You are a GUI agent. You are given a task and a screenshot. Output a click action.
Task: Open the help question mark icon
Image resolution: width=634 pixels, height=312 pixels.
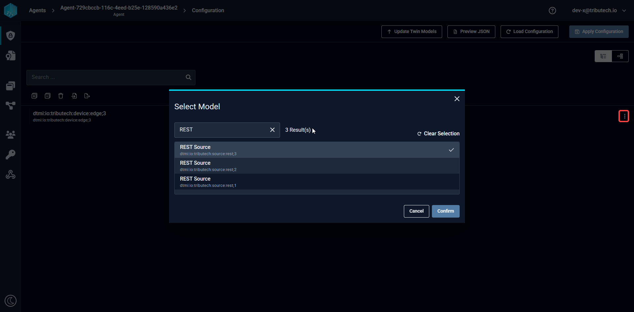coord(552,11)
